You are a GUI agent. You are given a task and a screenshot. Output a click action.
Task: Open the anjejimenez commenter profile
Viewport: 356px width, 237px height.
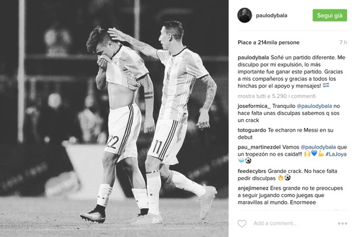pyautogui.click(x=253, y=188)
